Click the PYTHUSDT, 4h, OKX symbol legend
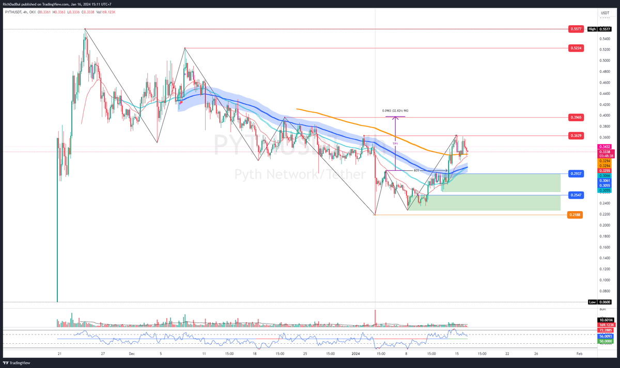This screenshot has height=368, width=620. (21, 12)
